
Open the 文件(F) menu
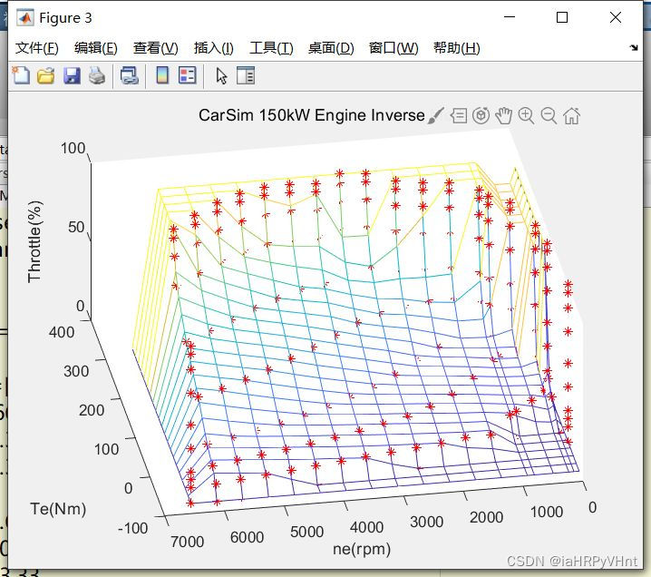click(x=36, y=48)
